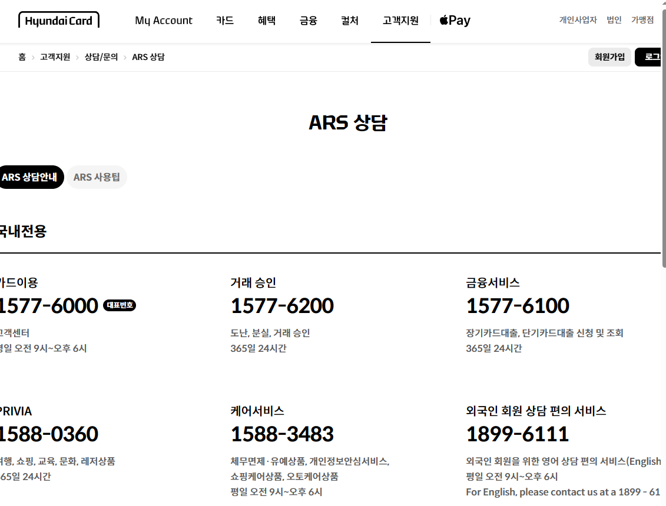
Task: Click the 상담/문의 breadcrumb
Action: [101, 57]
